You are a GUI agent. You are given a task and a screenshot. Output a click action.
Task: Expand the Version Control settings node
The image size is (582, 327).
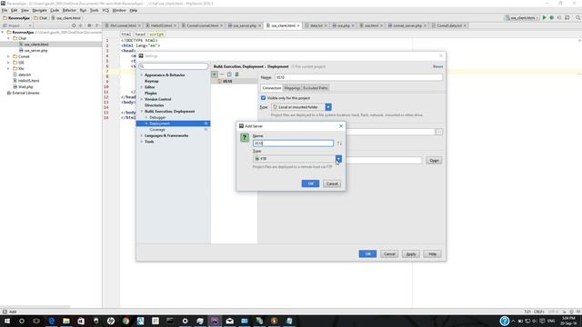click(x=142, y=99)
